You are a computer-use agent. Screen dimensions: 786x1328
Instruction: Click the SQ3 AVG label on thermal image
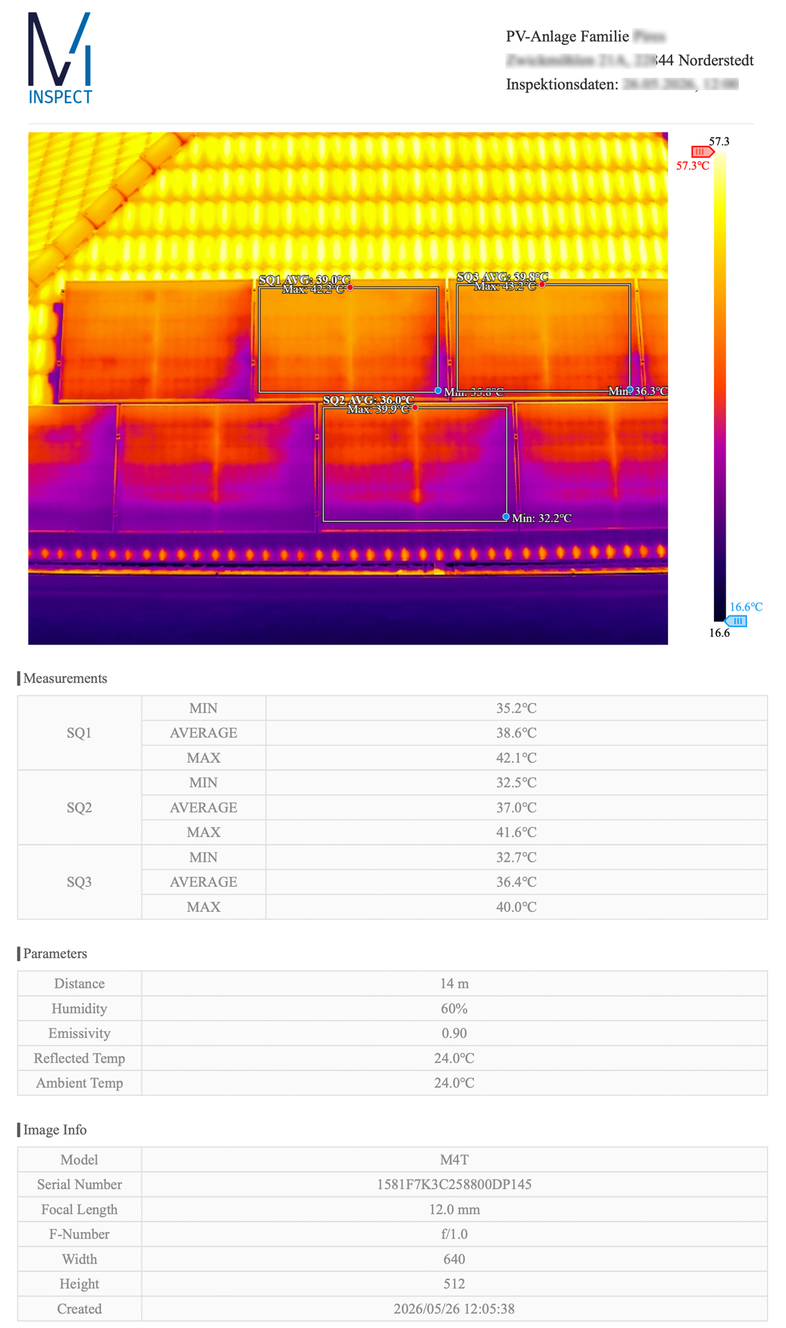click(503, 277)
